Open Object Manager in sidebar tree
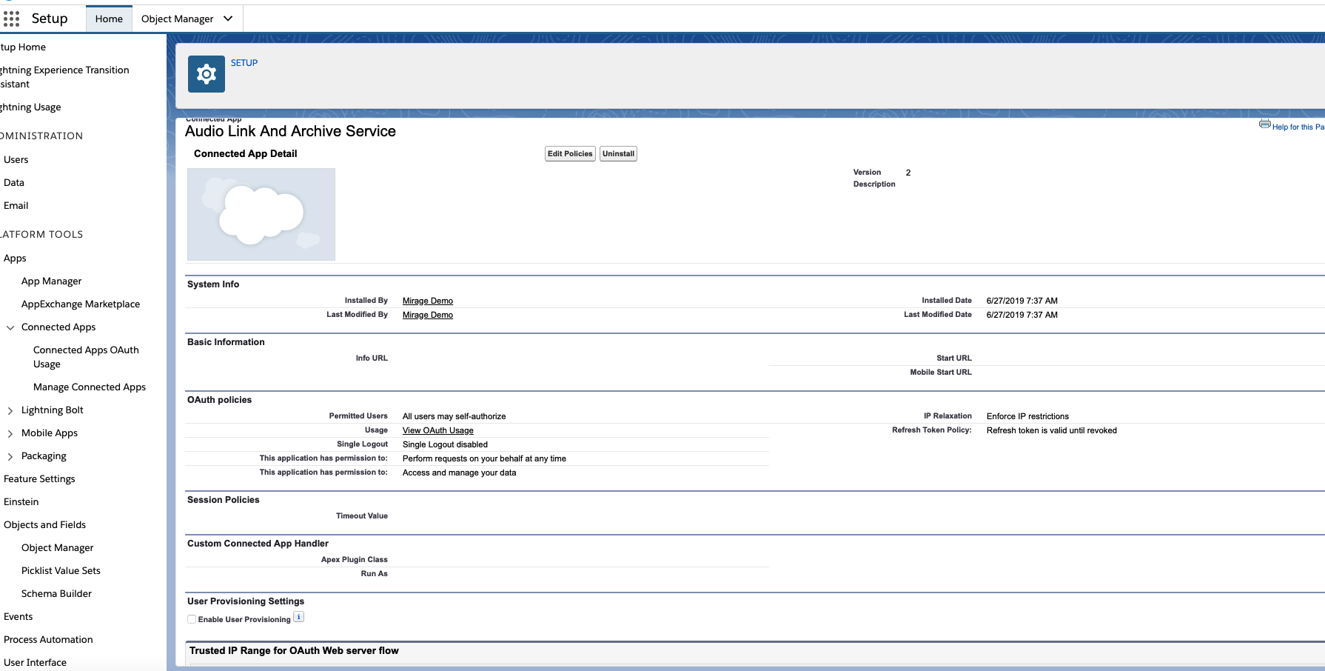The image size is (1325, 671). [58, 547]
